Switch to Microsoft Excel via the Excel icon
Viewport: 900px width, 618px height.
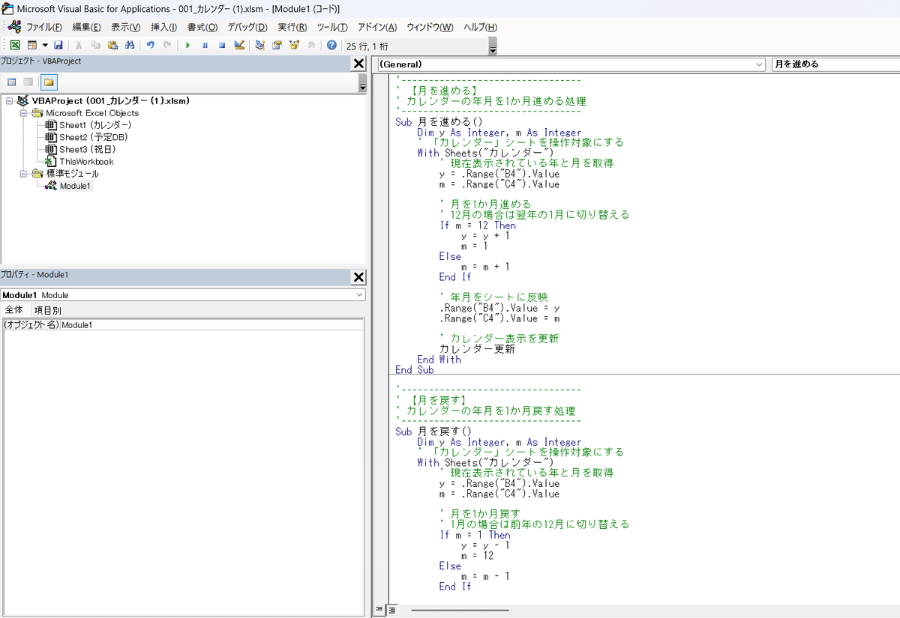13,46
